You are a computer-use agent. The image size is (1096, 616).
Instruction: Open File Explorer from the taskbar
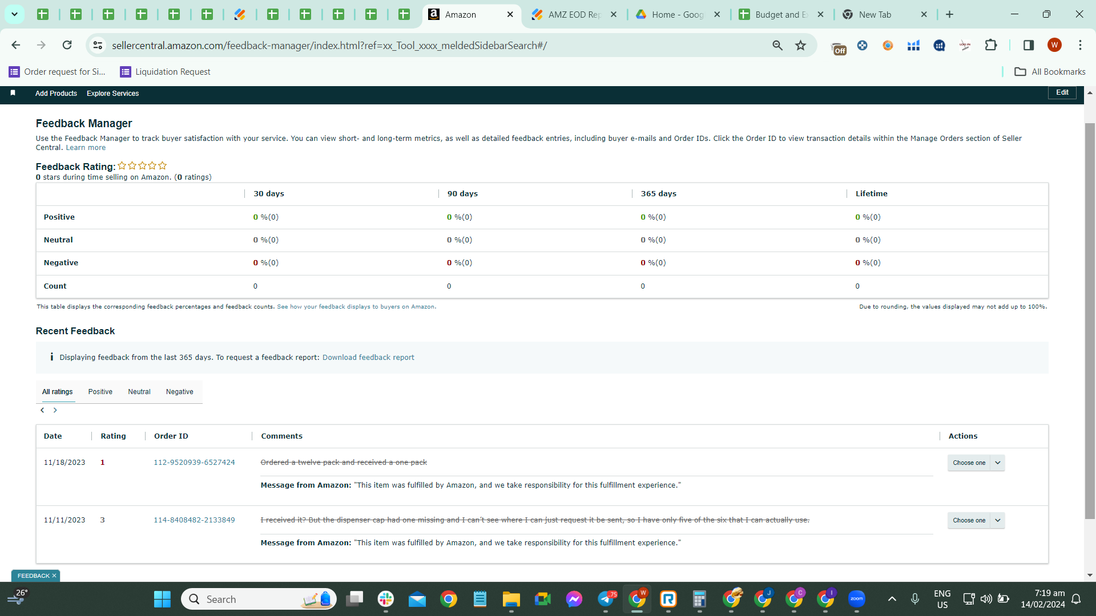click(x=511, y=599)
